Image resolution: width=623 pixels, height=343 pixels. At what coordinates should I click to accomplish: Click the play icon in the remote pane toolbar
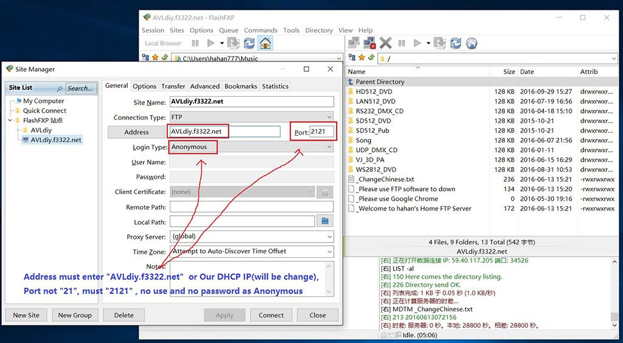(417, 43)
